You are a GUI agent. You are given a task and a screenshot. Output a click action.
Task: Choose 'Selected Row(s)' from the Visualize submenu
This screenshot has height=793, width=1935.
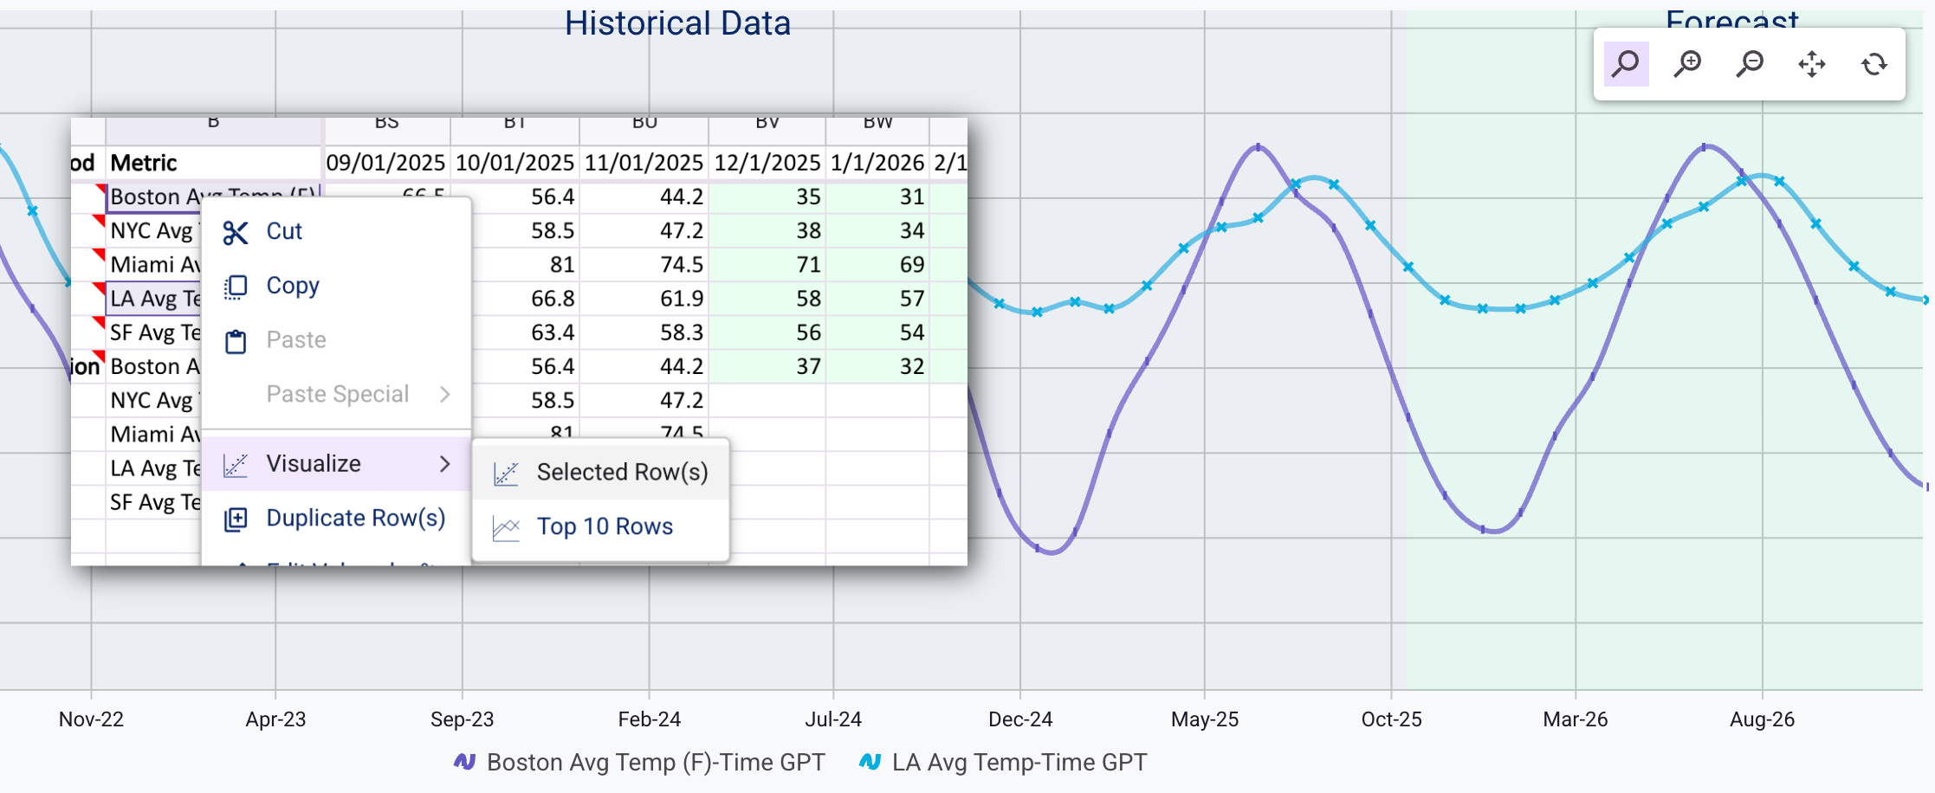(621, 472)
